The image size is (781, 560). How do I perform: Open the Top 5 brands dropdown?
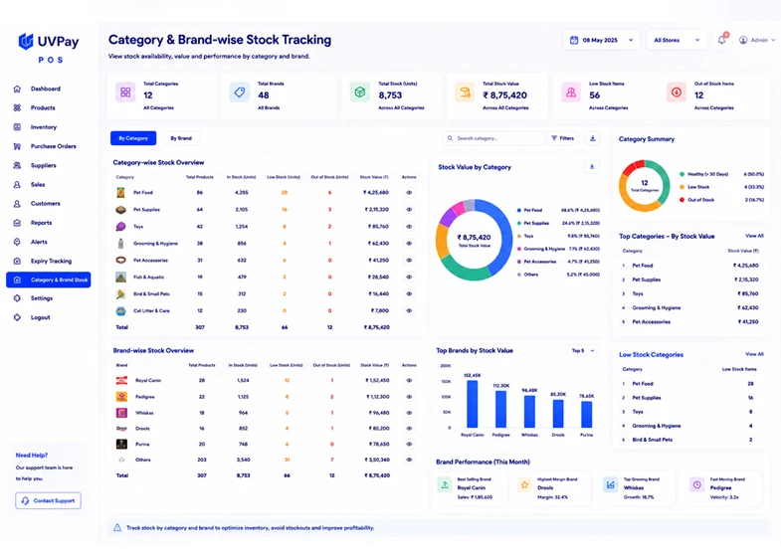click(583, 351)
